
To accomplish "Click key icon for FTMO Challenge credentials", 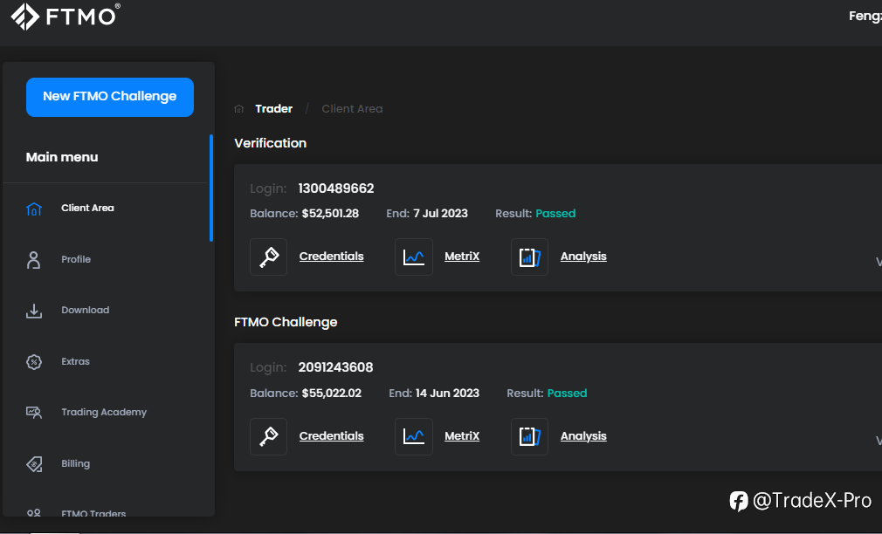I will pos(268,437).
